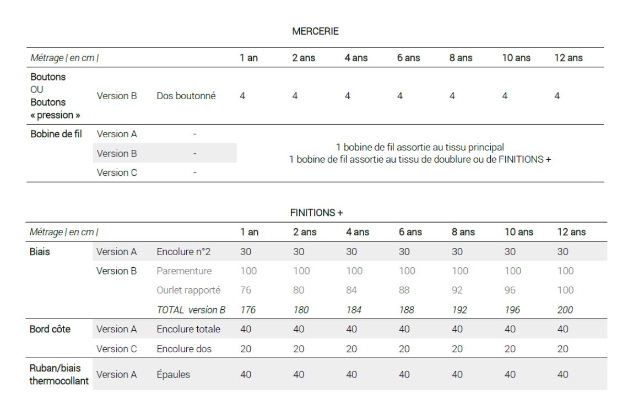Image resolution: width=633 pixels, height=399 pixels.
Task: Select the Ourlet rapporté value 88
Action: point(403,290)
